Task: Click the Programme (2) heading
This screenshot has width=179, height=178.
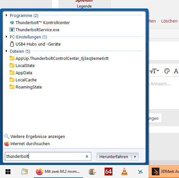Action: click(x=24, y=15)
